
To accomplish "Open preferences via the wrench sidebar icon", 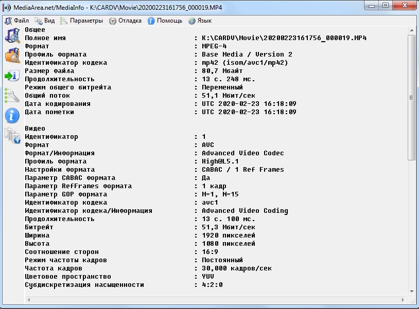I will coord(12,95).
